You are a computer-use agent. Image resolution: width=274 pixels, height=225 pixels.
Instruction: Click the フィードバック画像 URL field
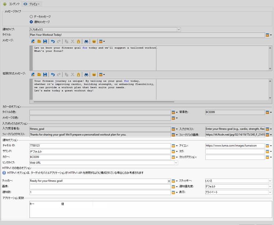[235, 135]
